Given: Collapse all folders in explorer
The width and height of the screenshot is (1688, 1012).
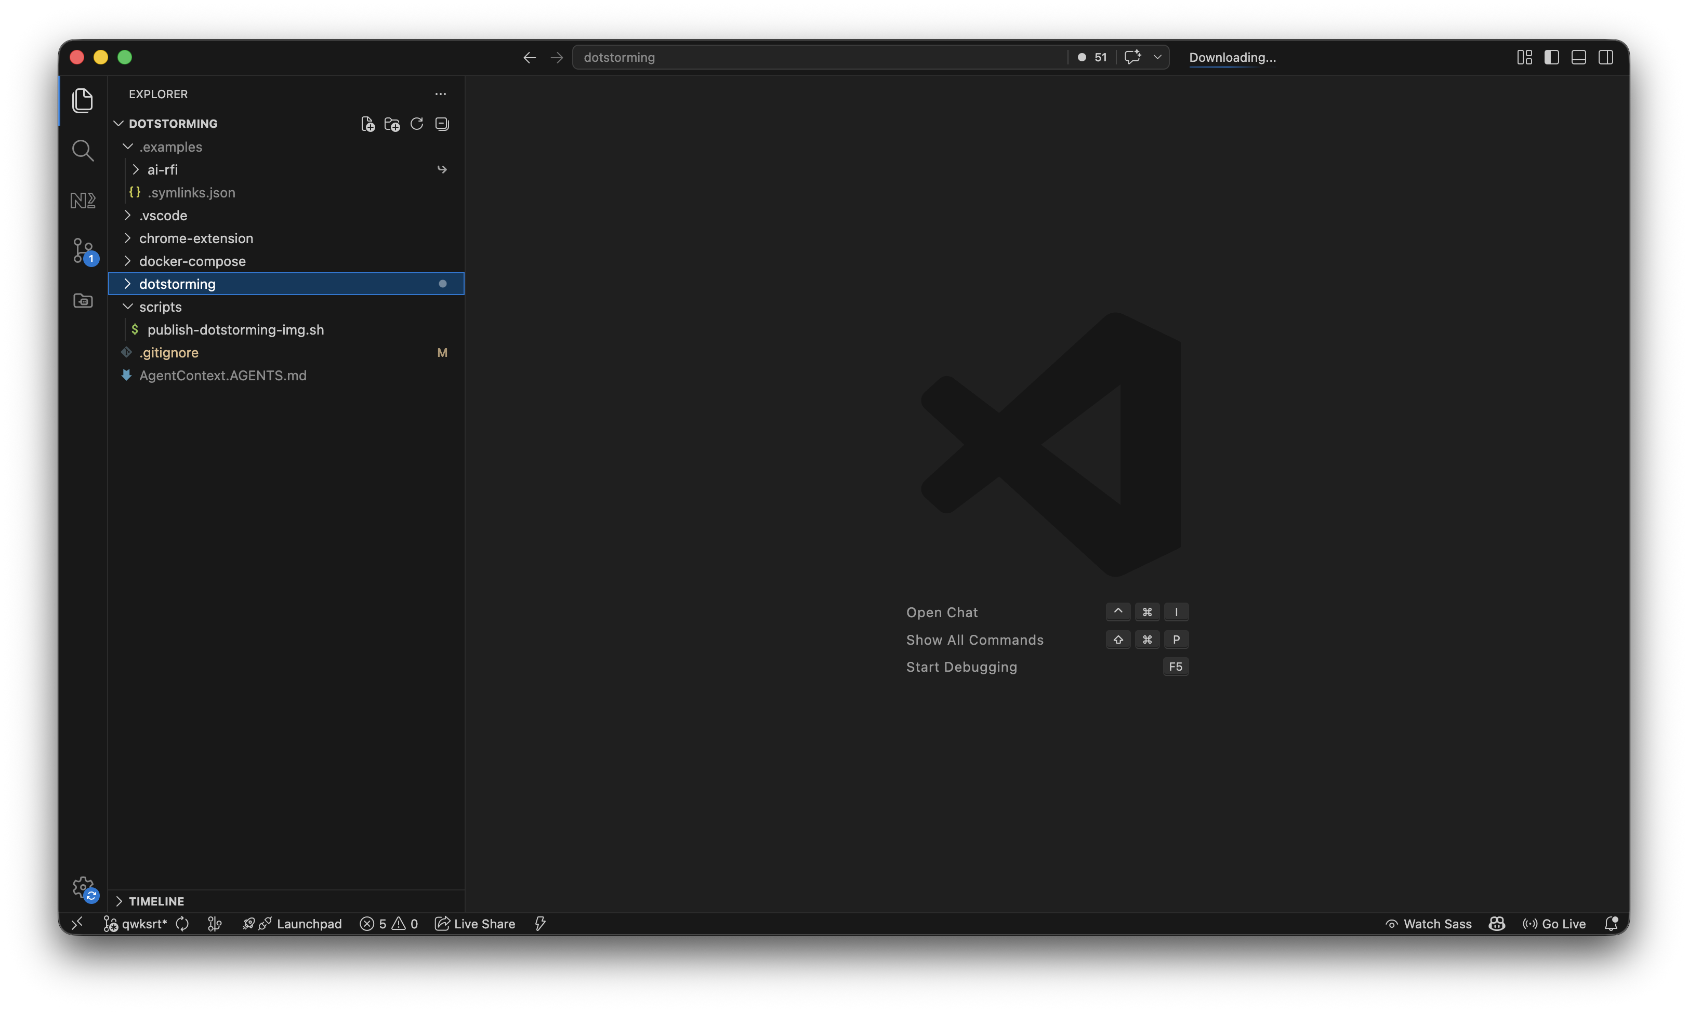Looking at the screenshot, I should (442, 124).
